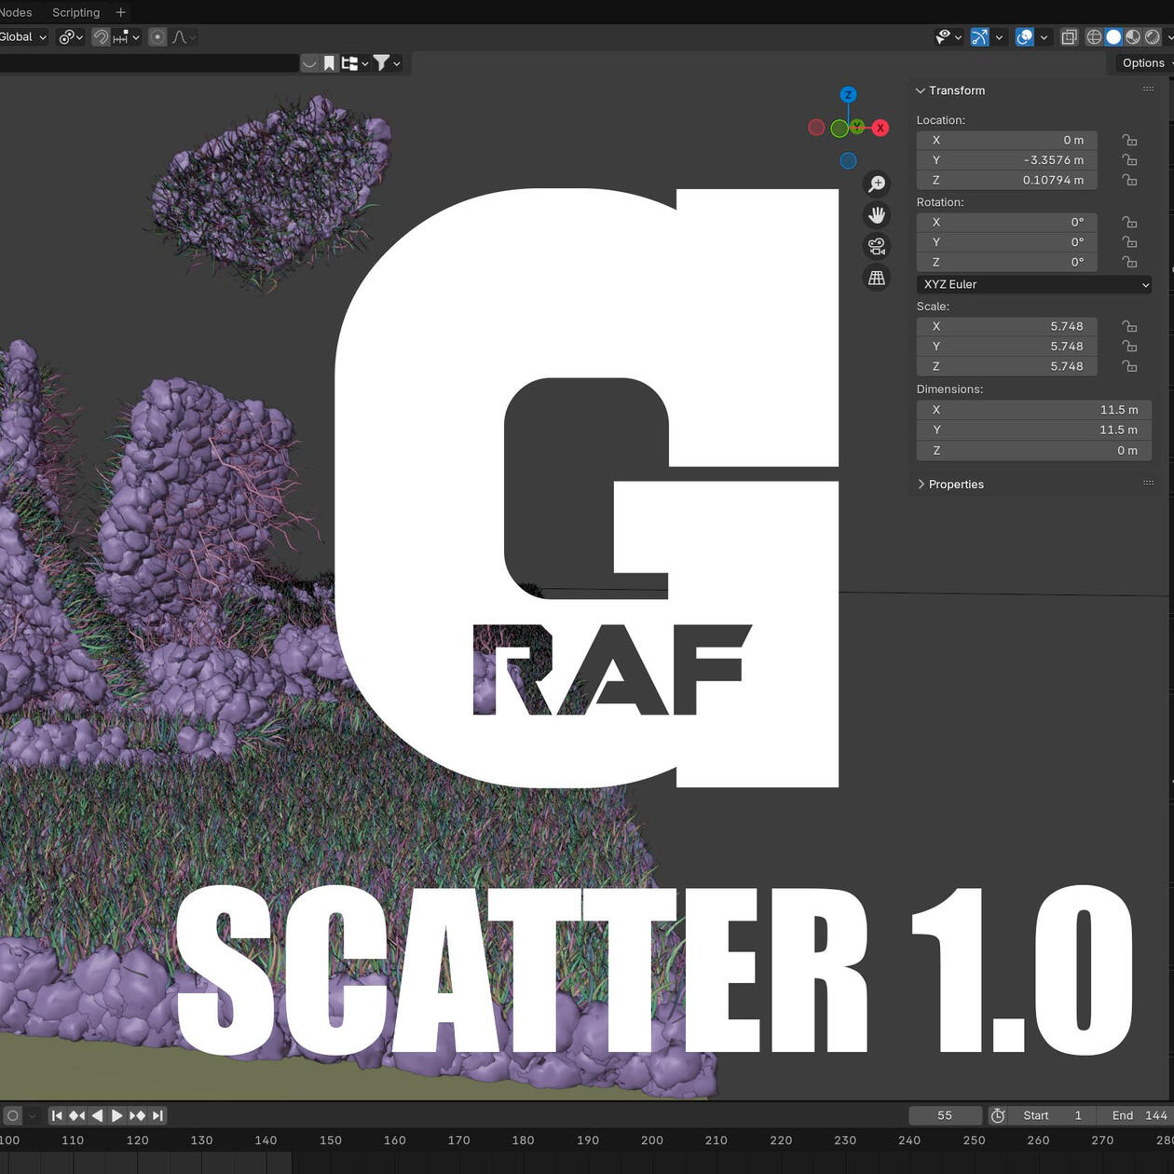
Task: Switch perspective with the grid icon
Action: point(877,278)
